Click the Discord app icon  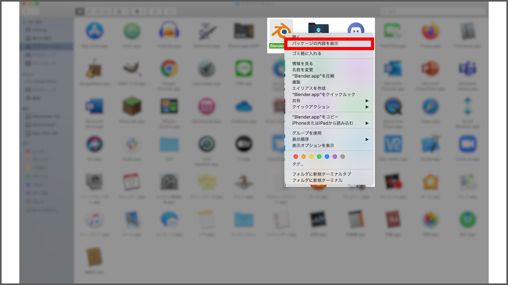(x=356, y=28)
